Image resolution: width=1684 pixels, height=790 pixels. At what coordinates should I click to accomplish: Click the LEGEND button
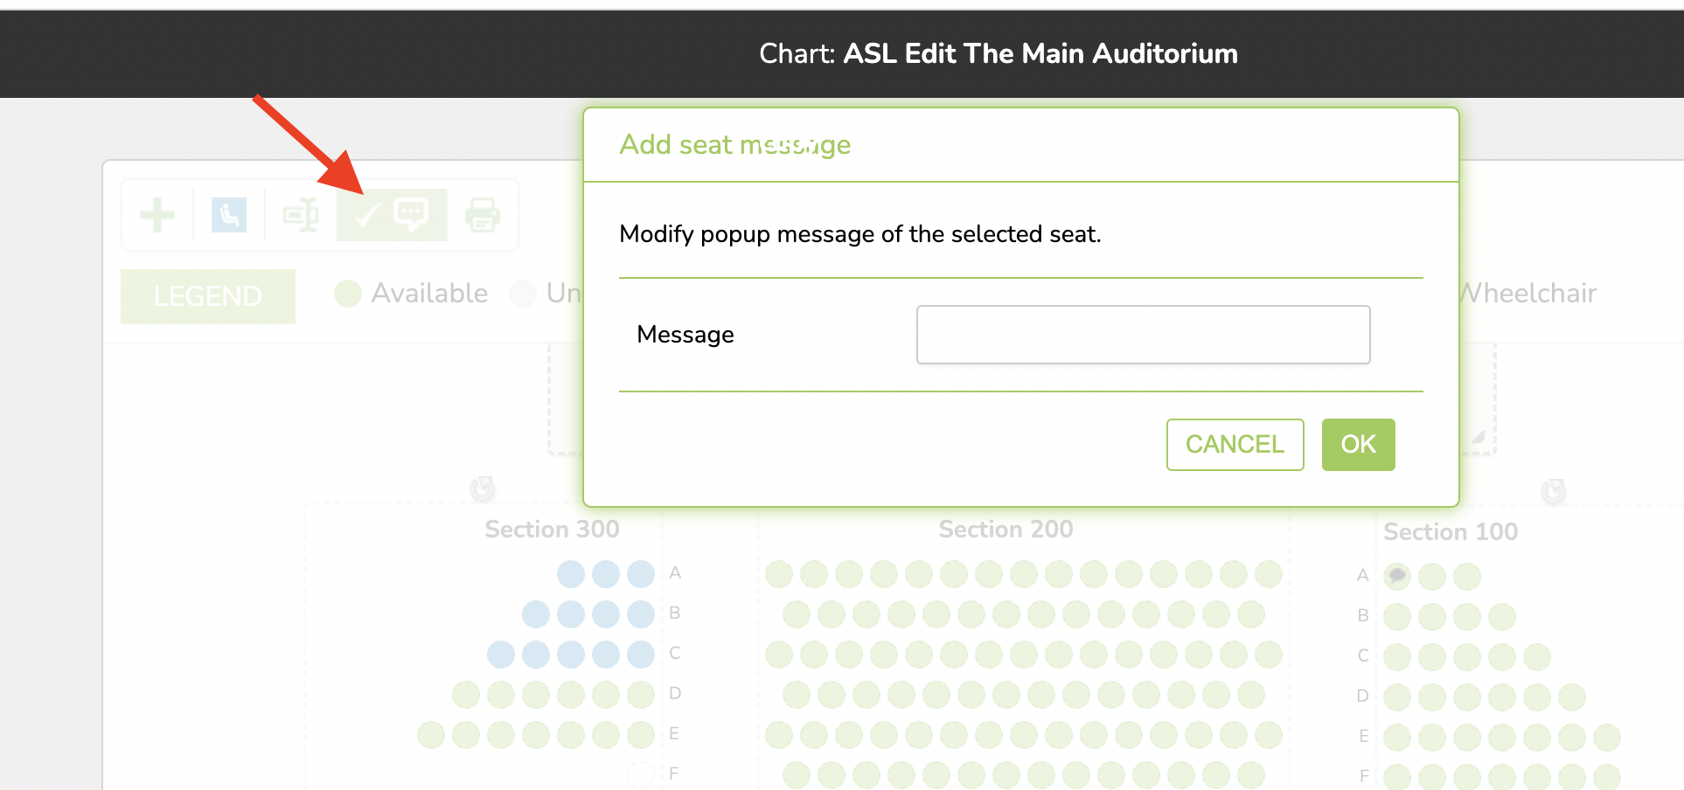tap(208, 296)
